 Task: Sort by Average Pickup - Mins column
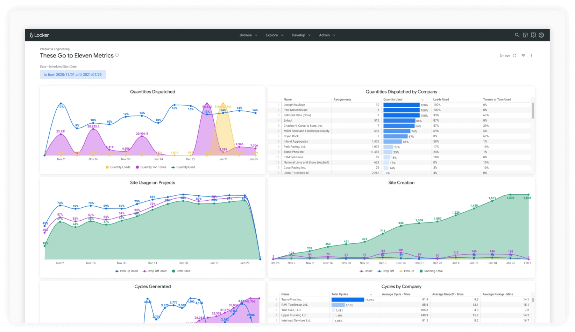498,294
